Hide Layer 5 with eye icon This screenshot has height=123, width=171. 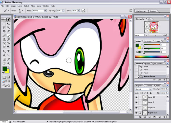coord(136,102)
